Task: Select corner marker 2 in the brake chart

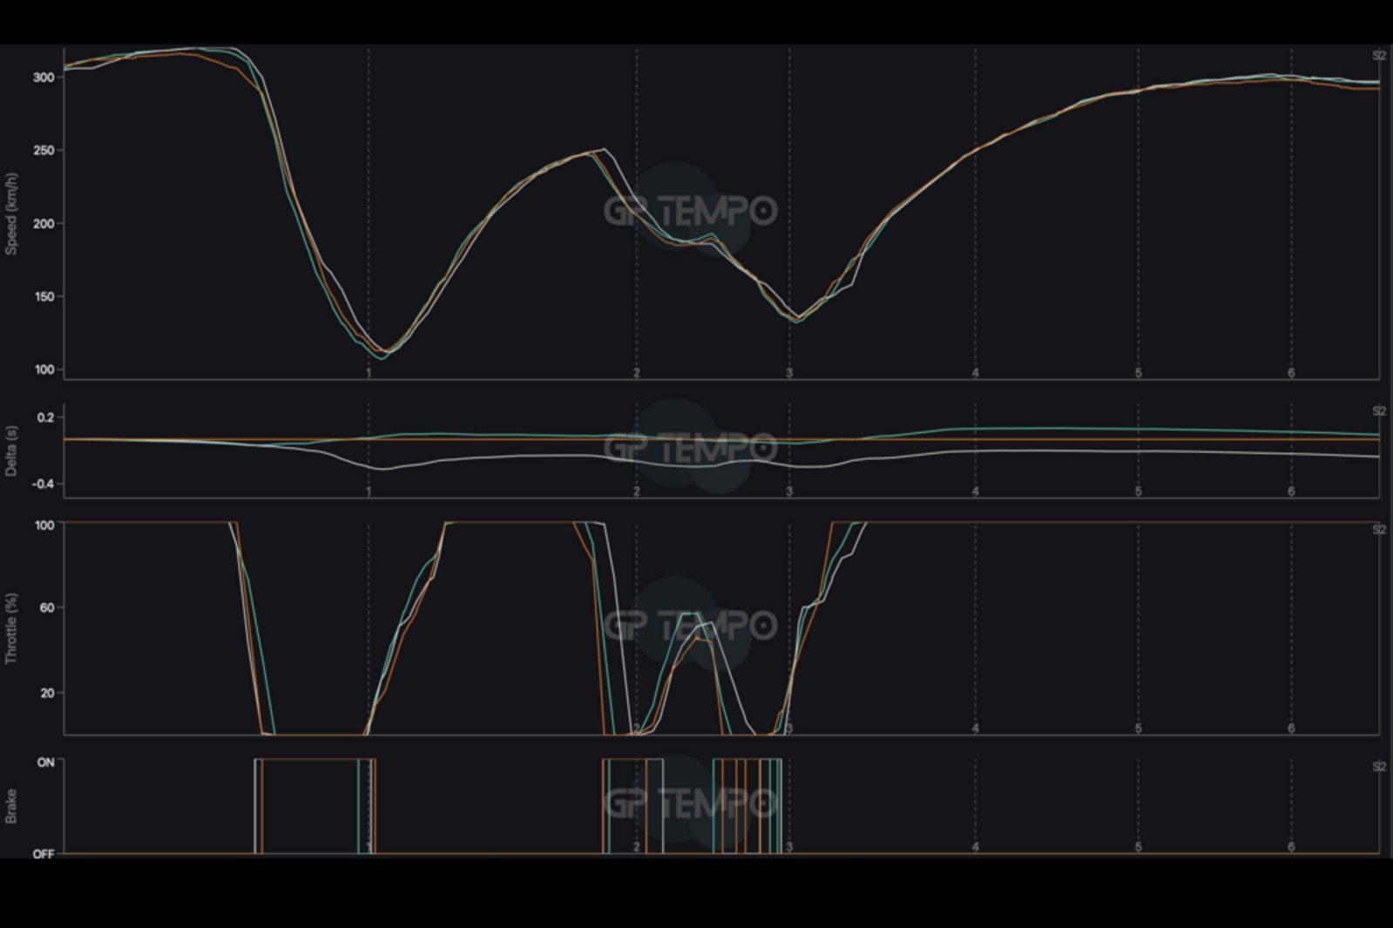Action: point(637,847)
